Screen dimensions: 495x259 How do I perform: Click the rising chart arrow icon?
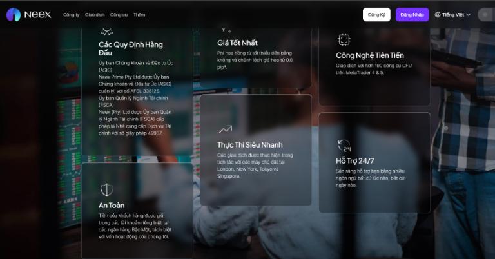pos(226,129)
